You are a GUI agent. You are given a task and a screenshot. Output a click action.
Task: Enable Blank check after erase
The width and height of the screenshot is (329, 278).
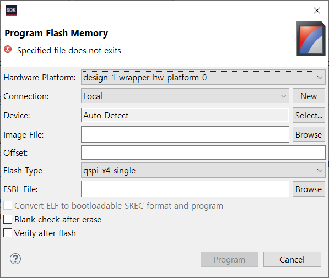point(8,219)
